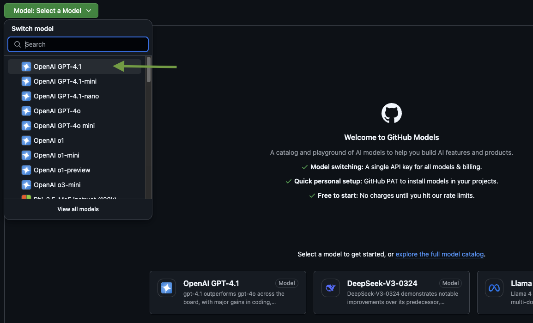Choose OpenAI GPT-4.1-mini model
Viewport: 533px width, 323px height.
[x=74, y=81]
